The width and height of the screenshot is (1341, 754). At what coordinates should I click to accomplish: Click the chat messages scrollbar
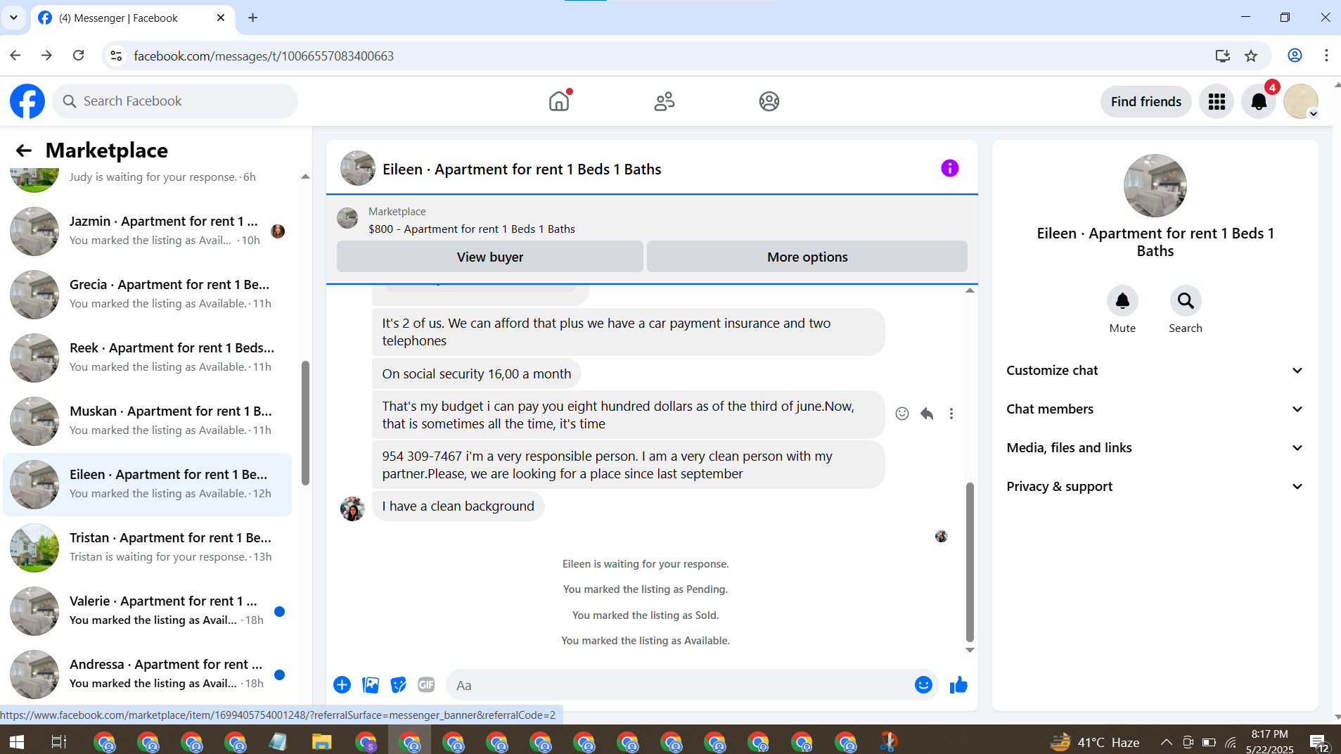pos(970,563)
